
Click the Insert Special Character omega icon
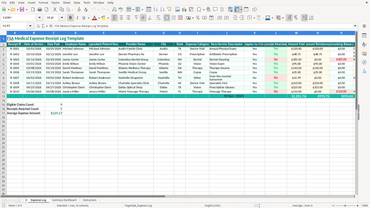pyautogui.click(x=199, y=10)
